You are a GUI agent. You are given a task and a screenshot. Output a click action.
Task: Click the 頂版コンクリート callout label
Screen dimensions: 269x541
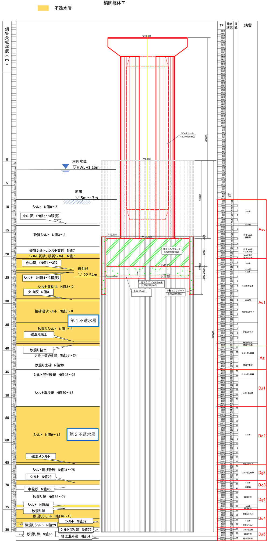[x=172, y=250]
